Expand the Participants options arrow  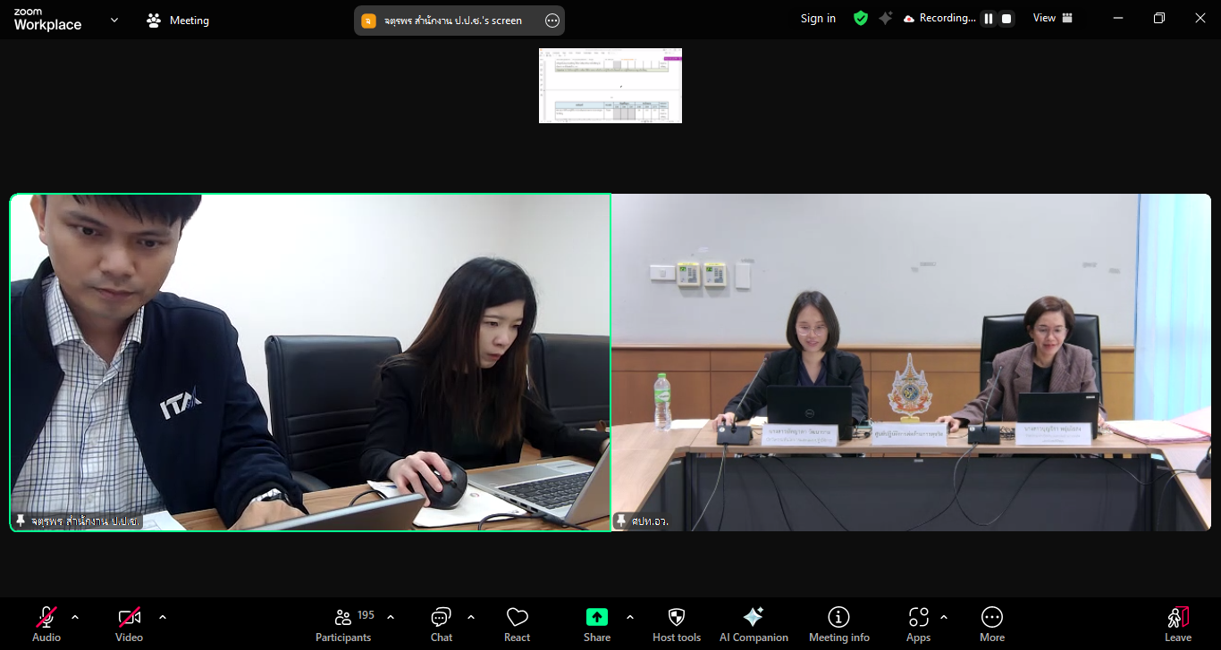click(x=391, y=617)
